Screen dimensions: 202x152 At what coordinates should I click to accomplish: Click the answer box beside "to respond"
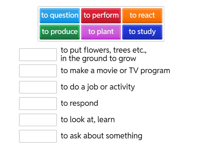[38, 103]
